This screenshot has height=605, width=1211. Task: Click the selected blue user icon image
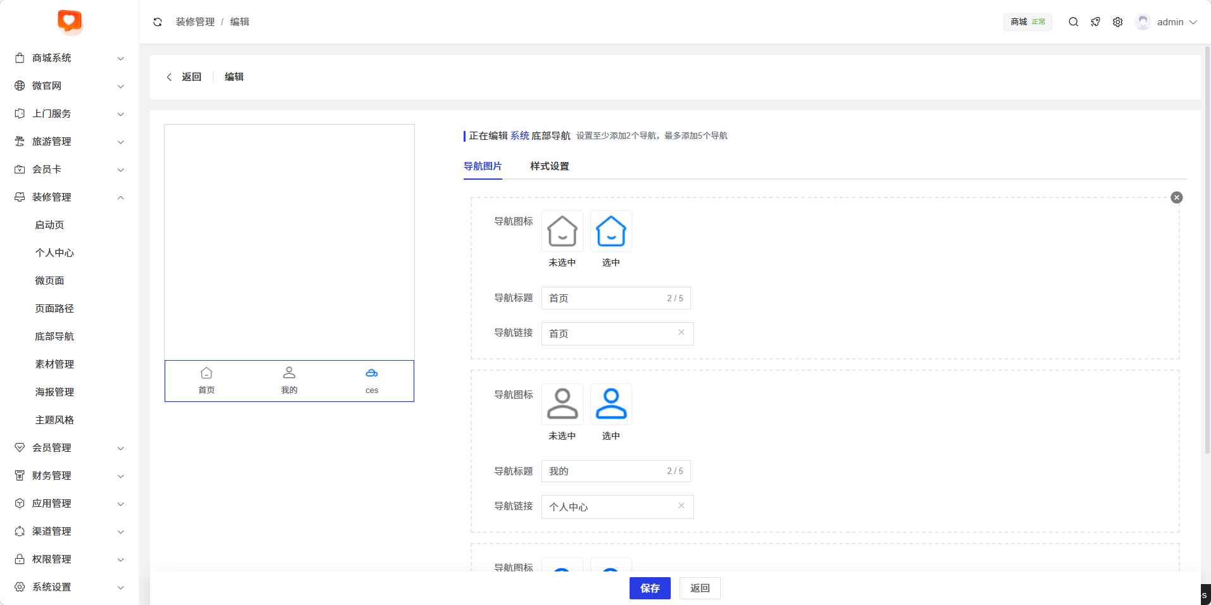click(611, 404)
